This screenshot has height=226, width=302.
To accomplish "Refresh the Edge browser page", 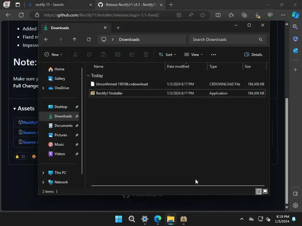I will coord(21,15).
